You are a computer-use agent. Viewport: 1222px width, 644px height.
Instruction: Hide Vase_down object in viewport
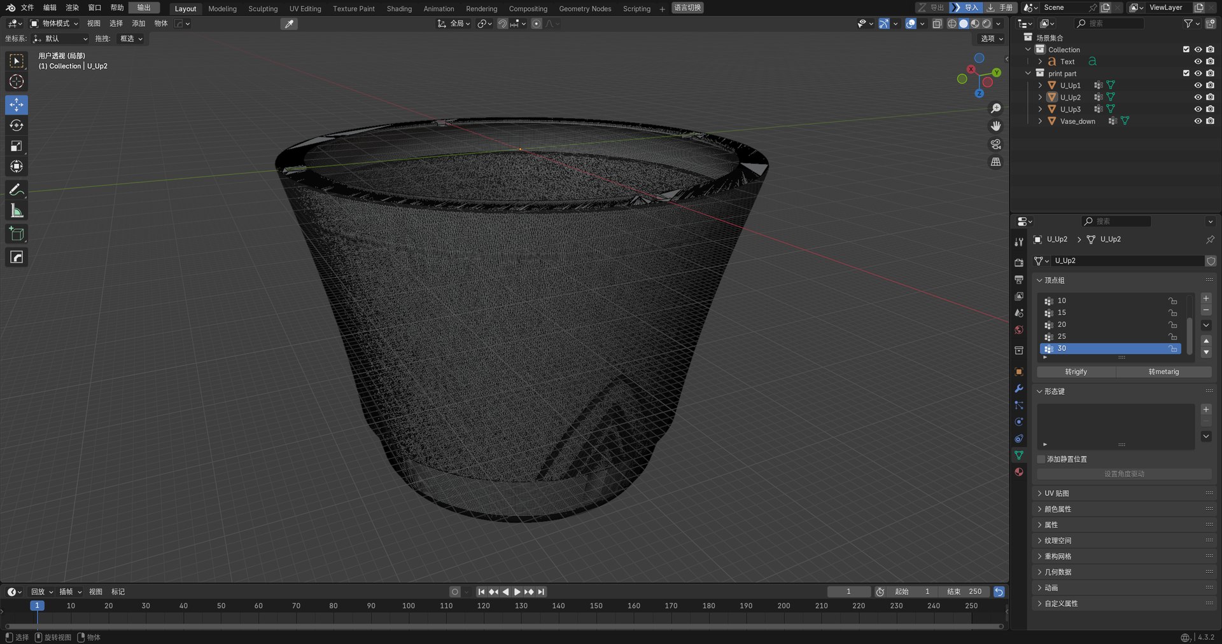[1198, 121]
